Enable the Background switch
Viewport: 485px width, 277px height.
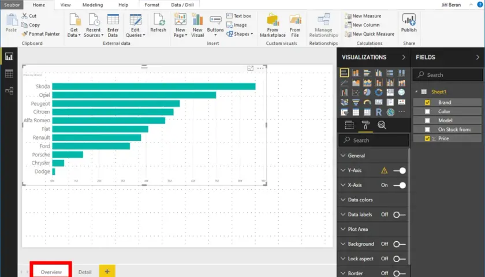click(x=400, y=244)
